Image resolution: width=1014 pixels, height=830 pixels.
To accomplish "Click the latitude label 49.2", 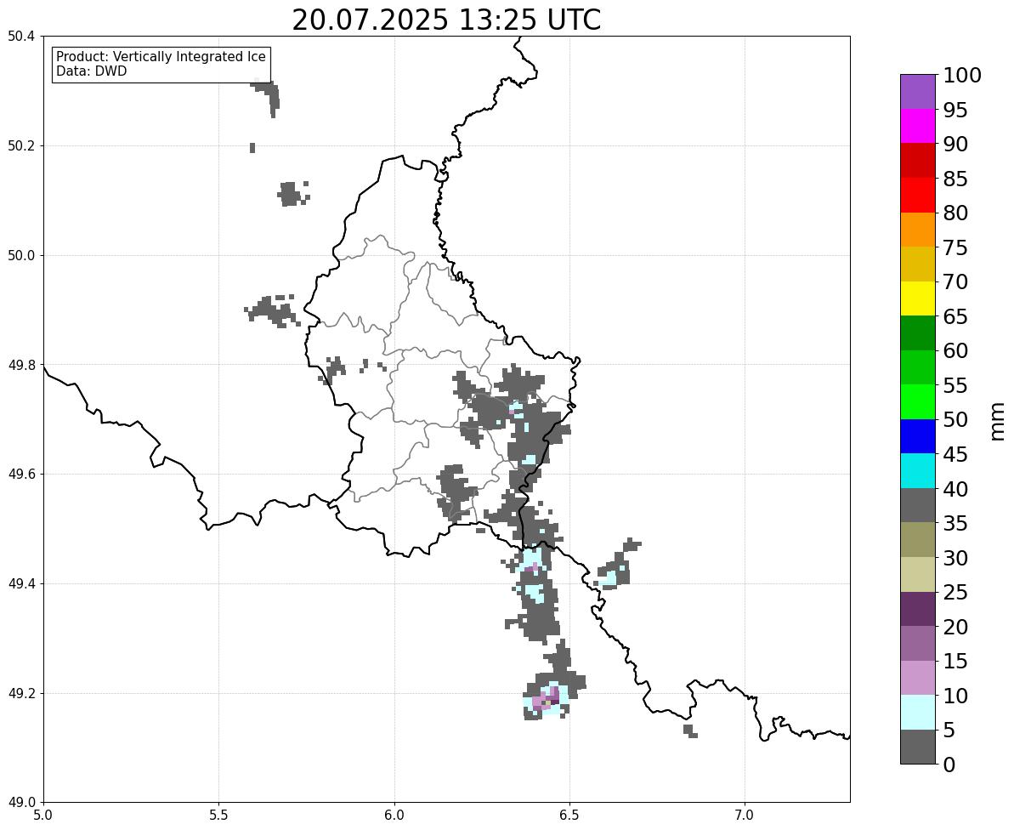I will point(20,693).
